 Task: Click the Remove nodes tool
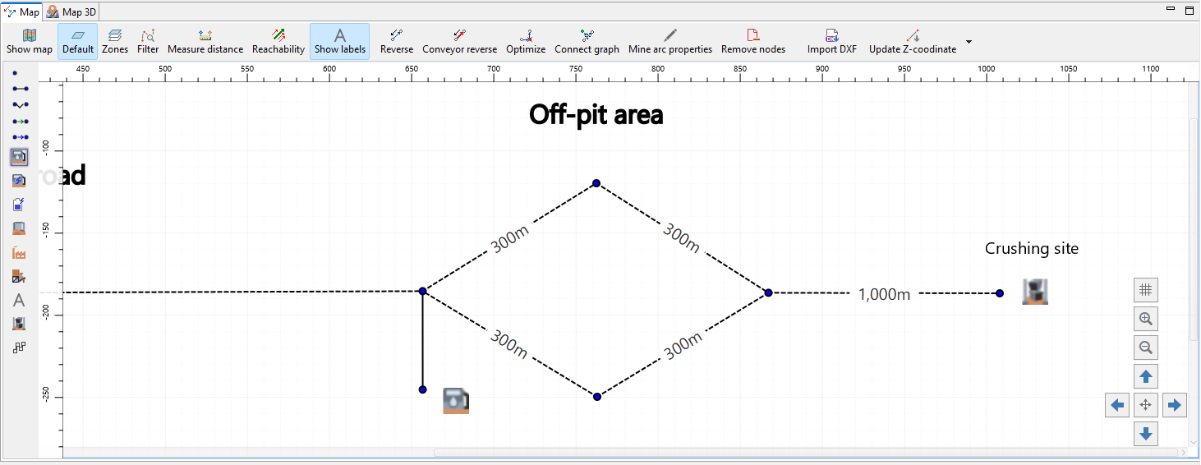[753, 41]
